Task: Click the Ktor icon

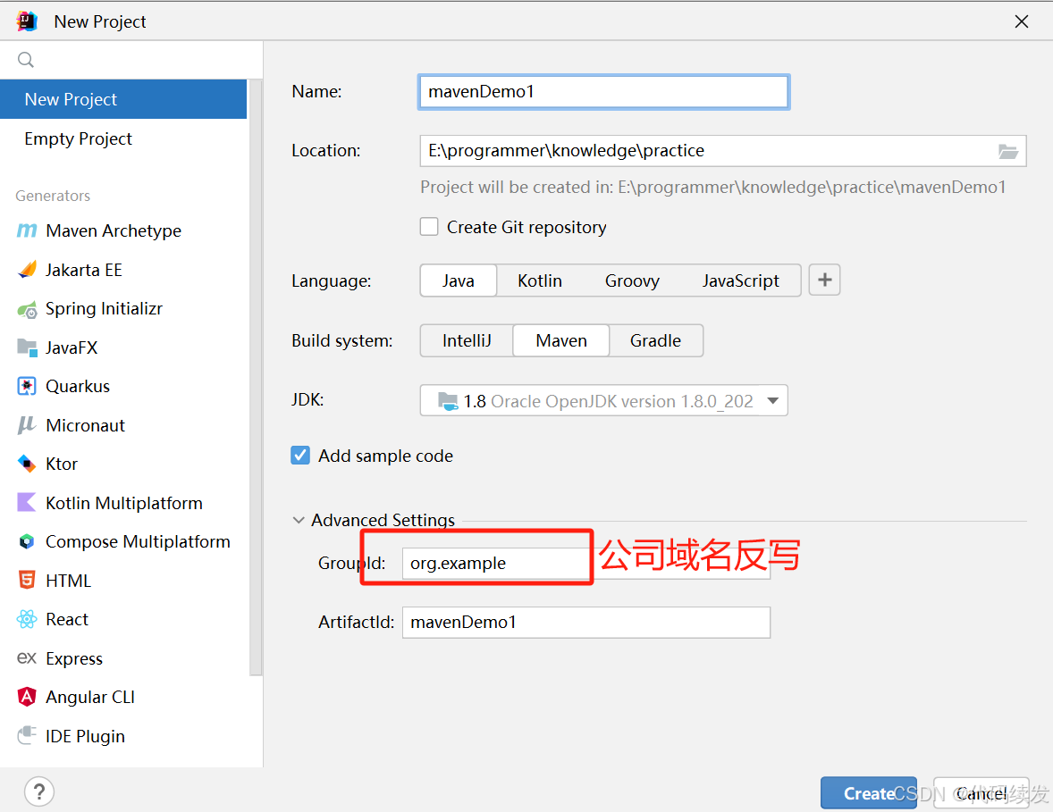Action: click(x=27, y=464)
